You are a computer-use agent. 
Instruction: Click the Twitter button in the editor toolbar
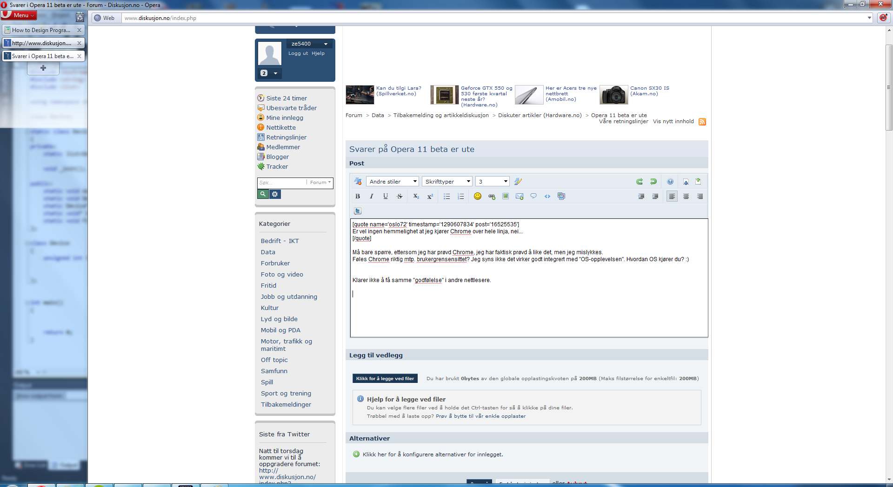358,211
